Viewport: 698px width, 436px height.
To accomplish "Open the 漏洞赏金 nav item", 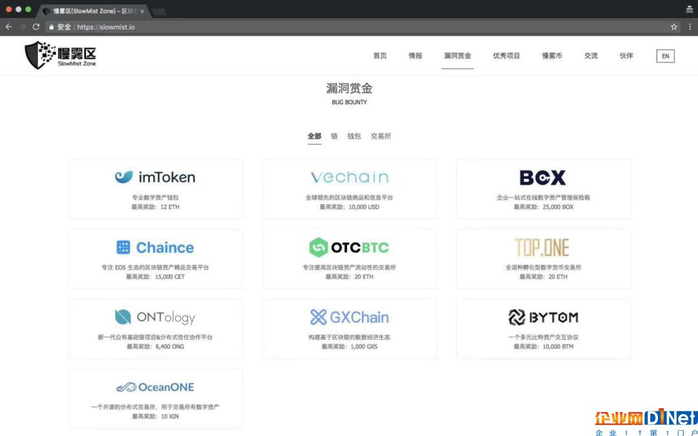I will click(x=457, y=56).
